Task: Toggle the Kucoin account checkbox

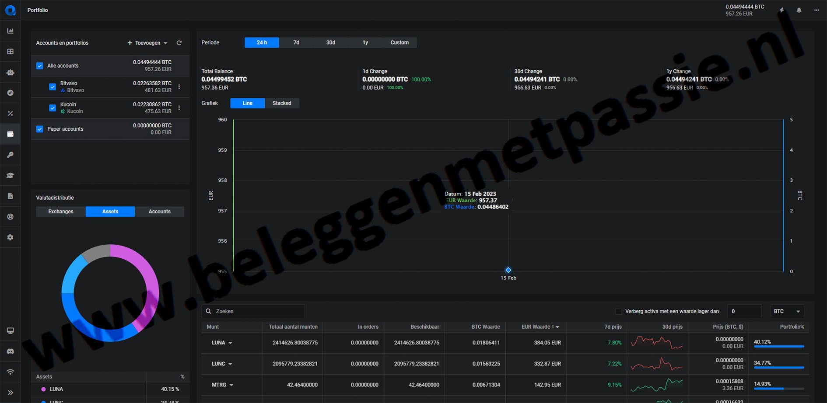Action: pyautogui.click(x=53, y=108)
